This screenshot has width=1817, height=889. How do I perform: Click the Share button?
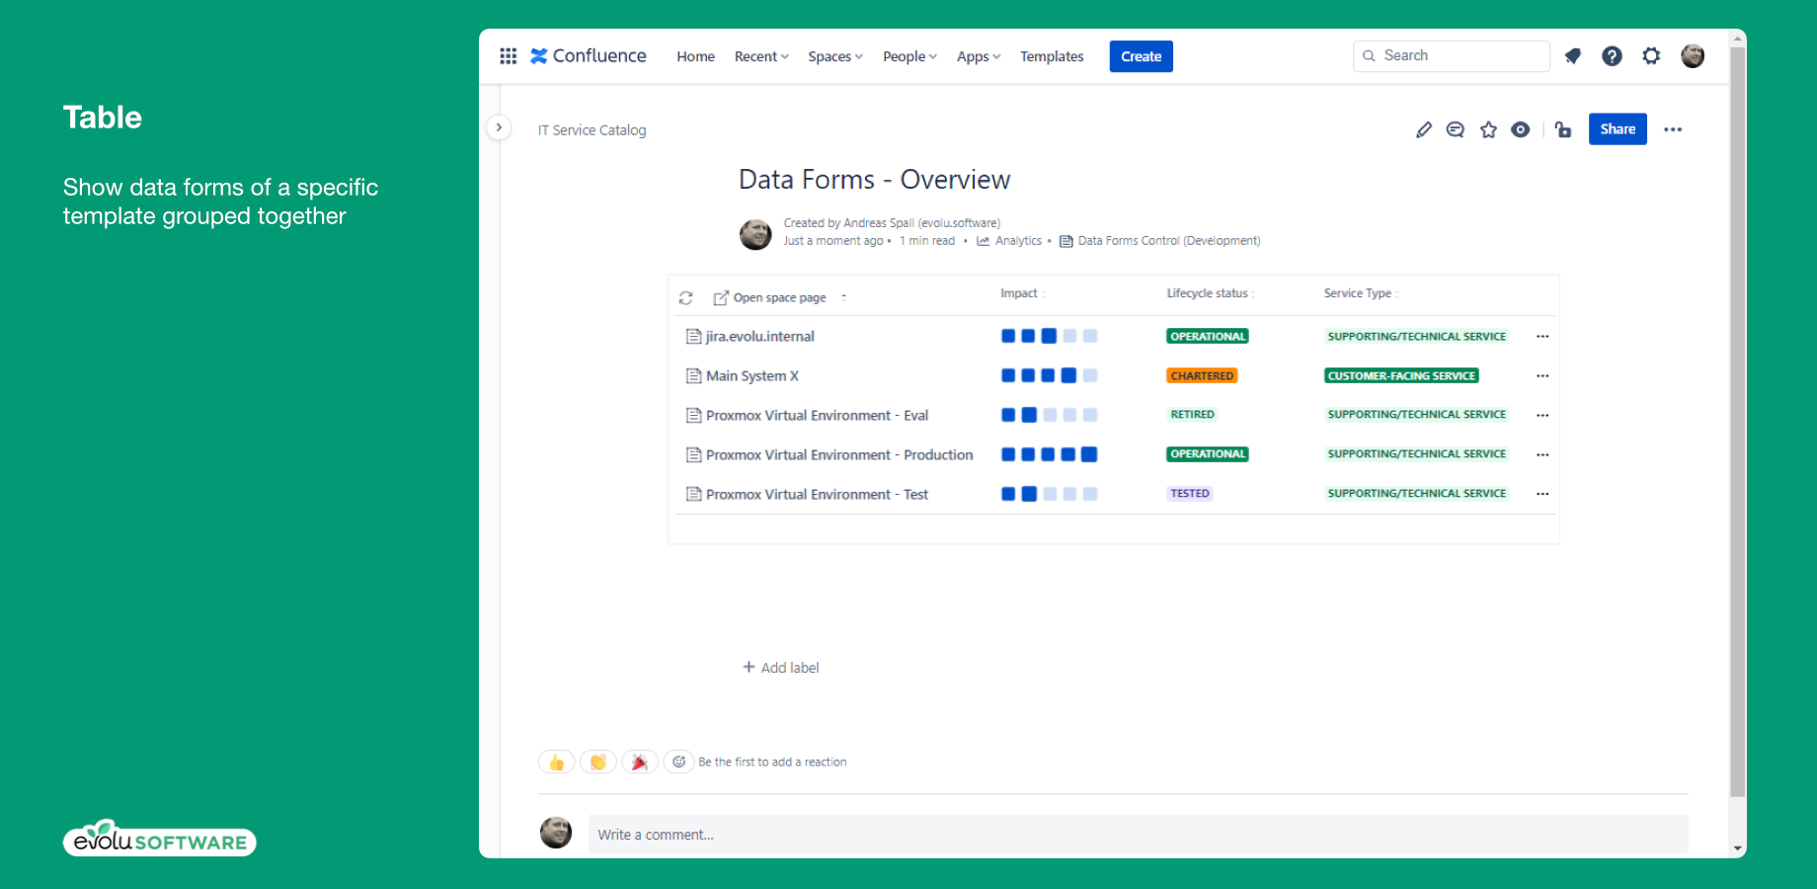click(1618, 129)
